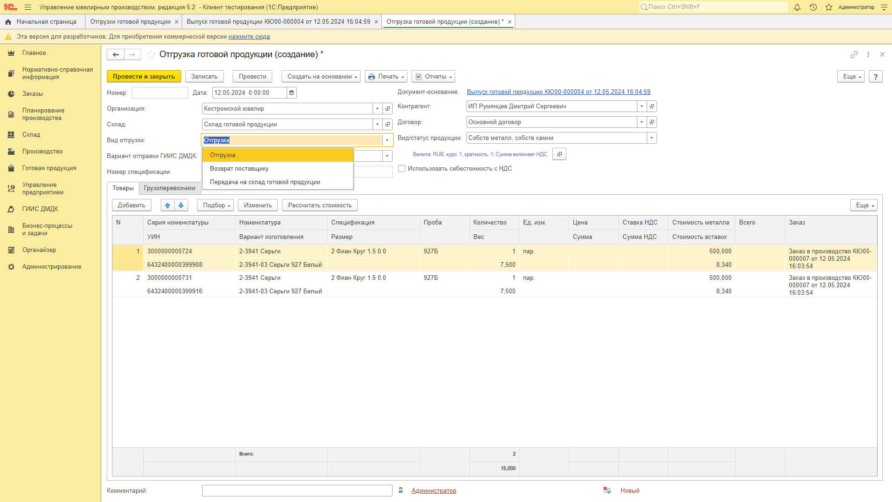Expand the Контрагент dropdown arrow
This screenshot has height=502, width=892.
click(x=642, y=106)
